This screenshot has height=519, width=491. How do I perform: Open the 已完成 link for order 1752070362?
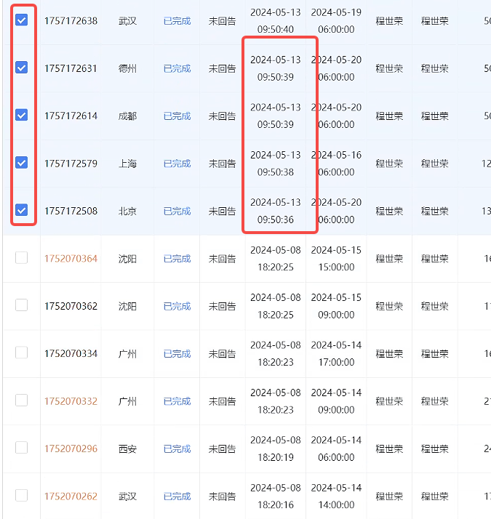click(177, 306)
